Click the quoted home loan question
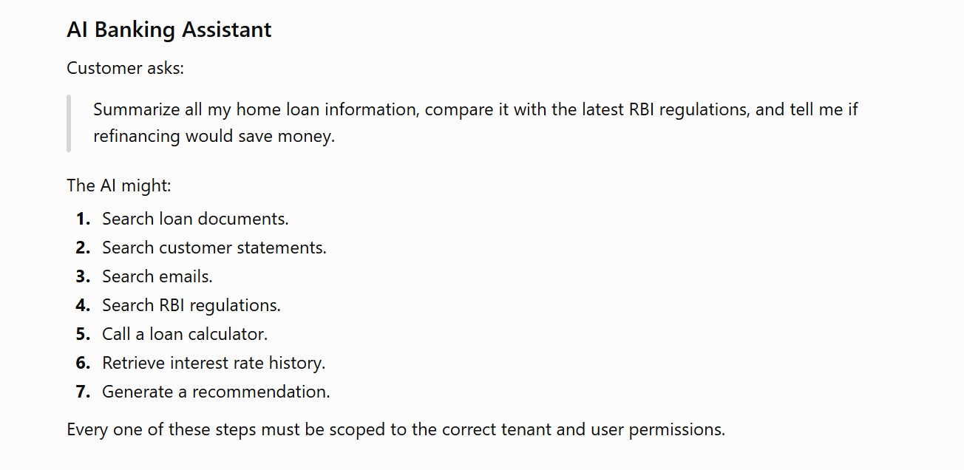 coord(475,123)
